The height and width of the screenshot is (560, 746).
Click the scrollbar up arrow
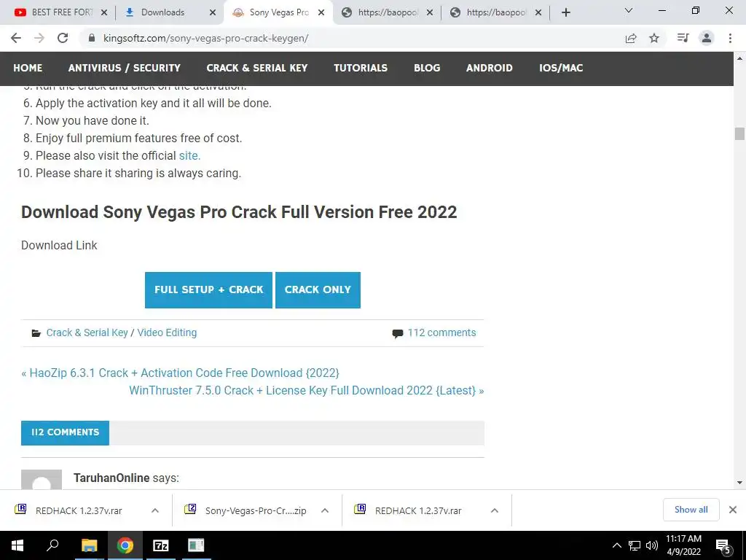(x=739, y=58)
